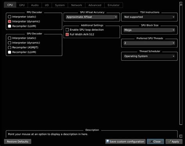Go to the System tab
Image resolution: width=185 pixels, height=146 pixels.
[60, 5]
